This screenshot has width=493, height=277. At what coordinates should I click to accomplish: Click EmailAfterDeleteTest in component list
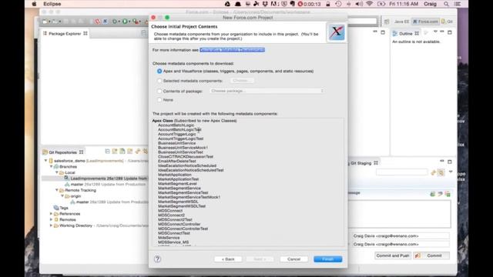pos(176,161)
